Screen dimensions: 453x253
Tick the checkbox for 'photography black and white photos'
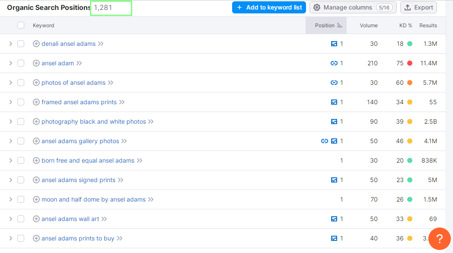pyautogui.click(x=21, y=122)
